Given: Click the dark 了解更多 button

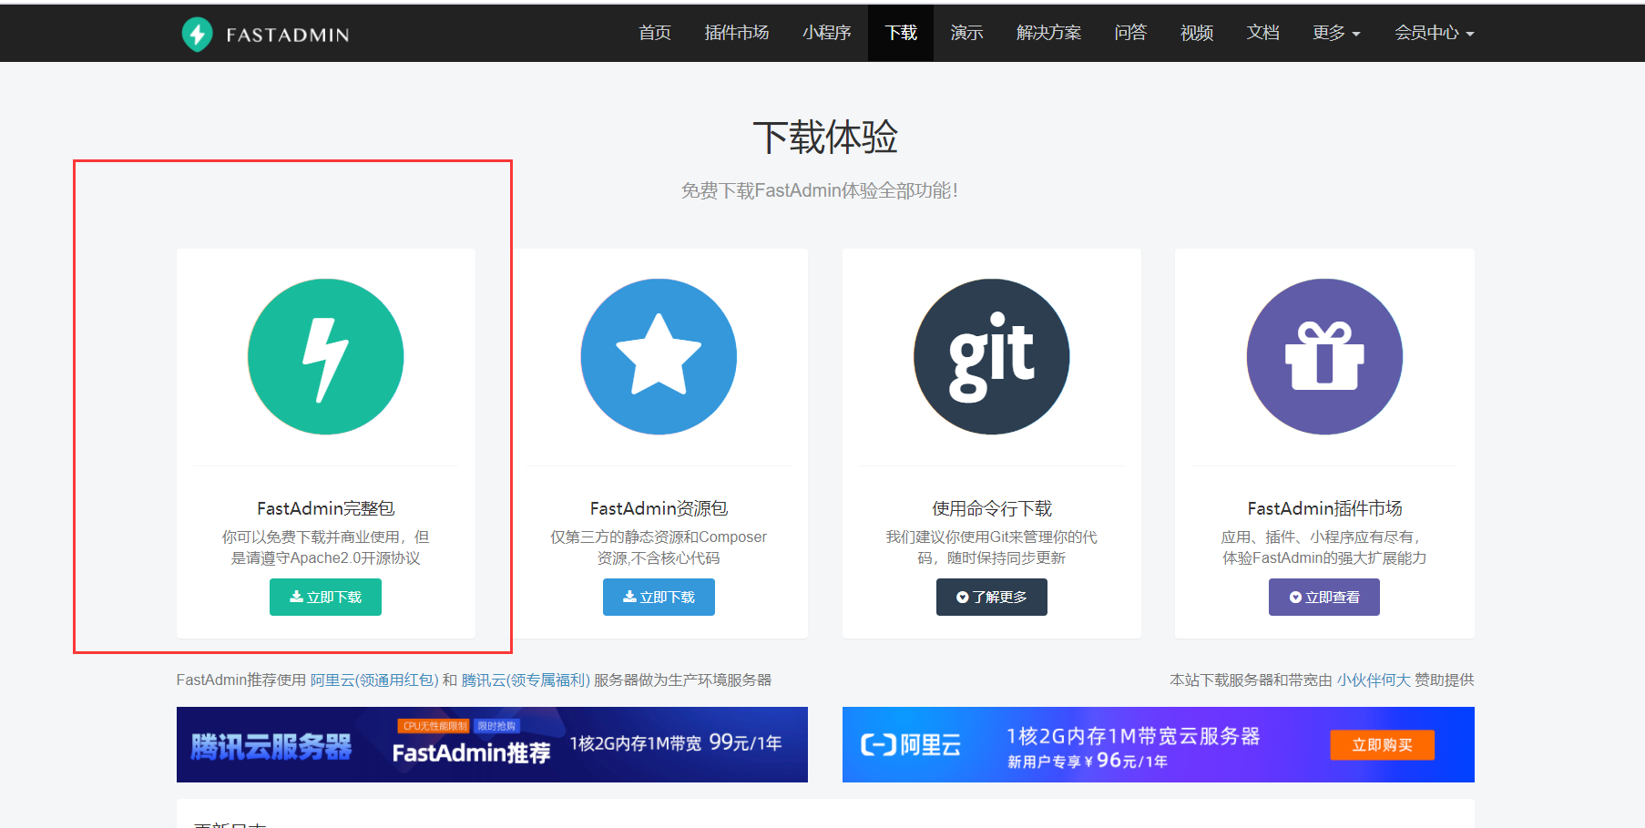Looking at the screenshot, I should (991, 597).
